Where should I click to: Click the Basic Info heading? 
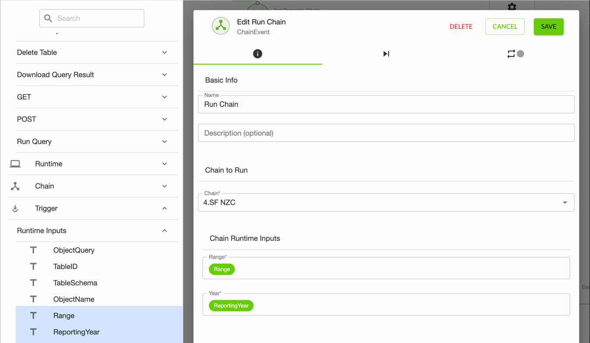pos(221,80)
